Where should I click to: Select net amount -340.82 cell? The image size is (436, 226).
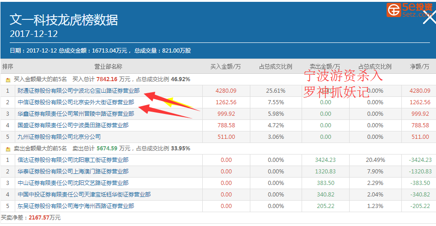(x=420, y=194)
